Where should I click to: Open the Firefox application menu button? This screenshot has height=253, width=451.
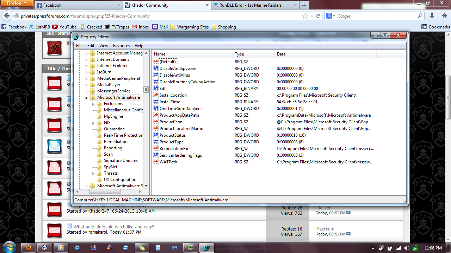point(16,3)
